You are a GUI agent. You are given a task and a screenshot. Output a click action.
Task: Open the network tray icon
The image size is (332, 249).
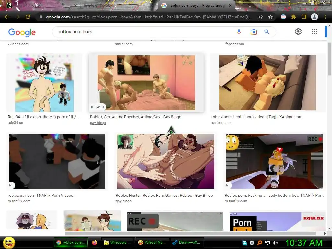coord(267,243)
